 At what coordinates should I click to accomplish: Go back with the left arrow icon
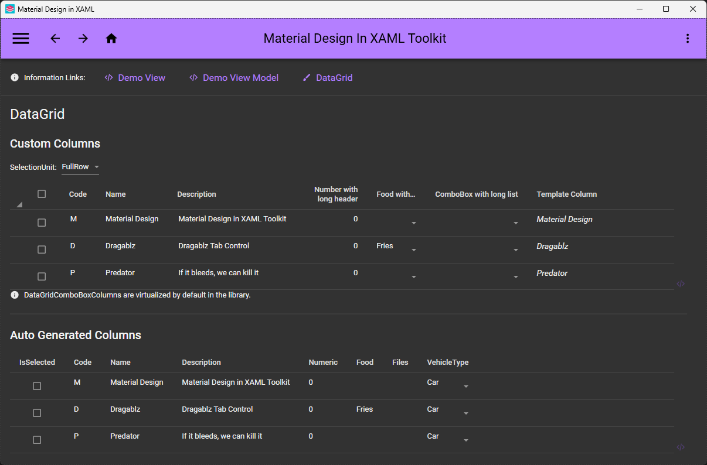[55, 39]
